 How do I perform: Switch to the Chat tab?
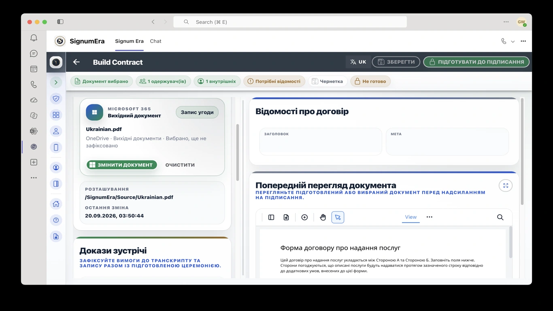[x=155, y=41]
